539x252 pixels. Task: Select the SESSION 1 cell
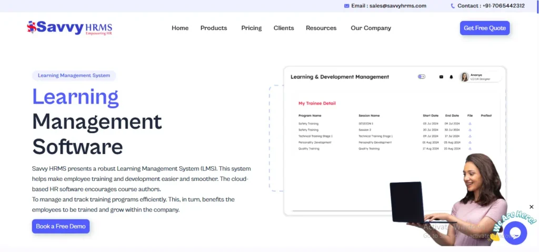tap(366, 124)
